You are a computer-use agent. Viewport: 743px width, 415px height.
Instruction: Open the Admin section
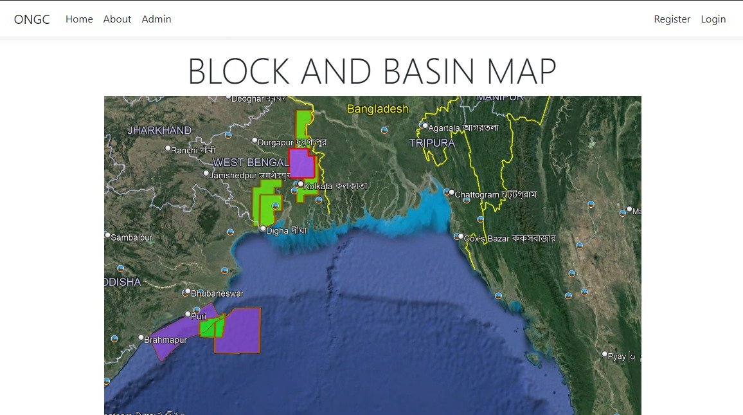156,19
